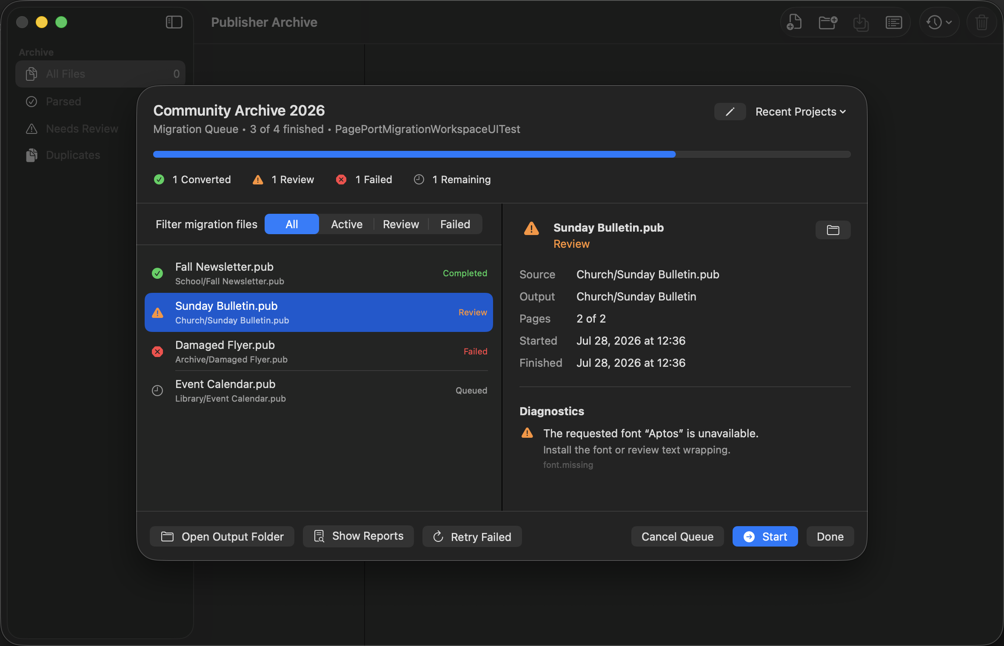This screenshot has width=1004, height=646.
Task: Select Damaged Flyer.pub row
Action: [319, 351]
